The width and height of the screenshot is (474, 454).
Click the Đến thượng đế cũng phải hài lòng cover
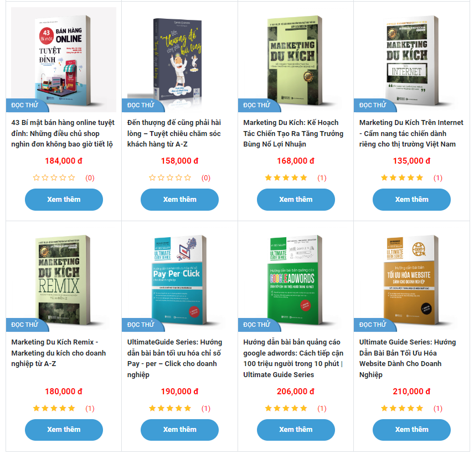179,60
